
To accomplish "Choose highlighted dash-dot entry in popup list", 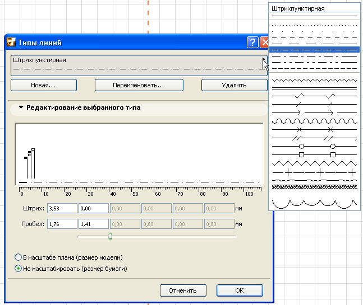I will (314, 50).
